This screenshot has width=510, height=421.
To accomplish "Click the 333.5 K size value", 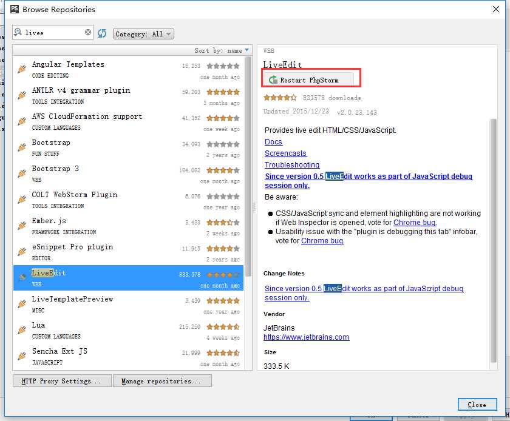I will click(276, 366).
